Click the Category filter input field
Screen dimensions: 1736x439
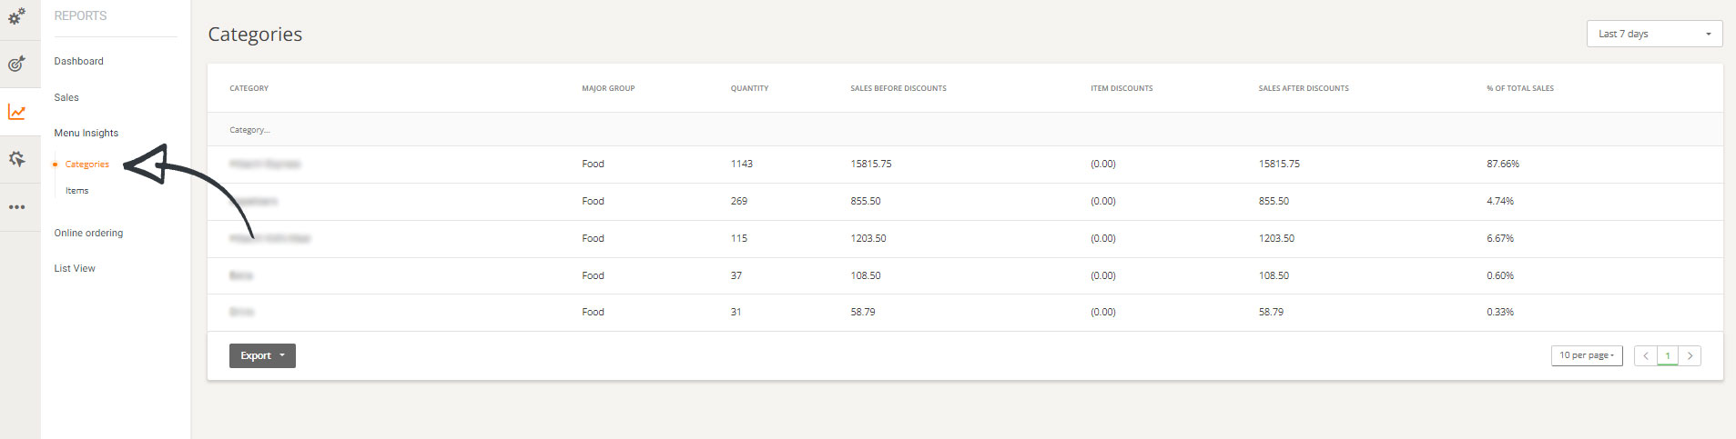364,130
